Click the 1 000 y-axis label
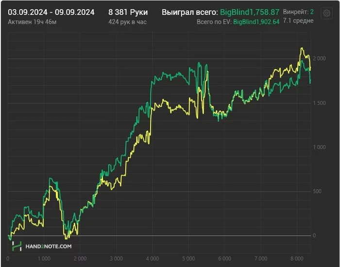Screen dimensions: 340x267 pyautogui.click(x=319, y=147)
